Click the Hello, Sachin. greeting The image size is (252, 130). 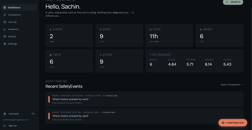tap(63, 7)
